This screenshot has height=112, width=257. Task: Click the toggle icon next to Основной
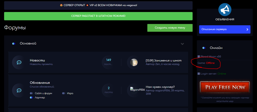point(14,44)
